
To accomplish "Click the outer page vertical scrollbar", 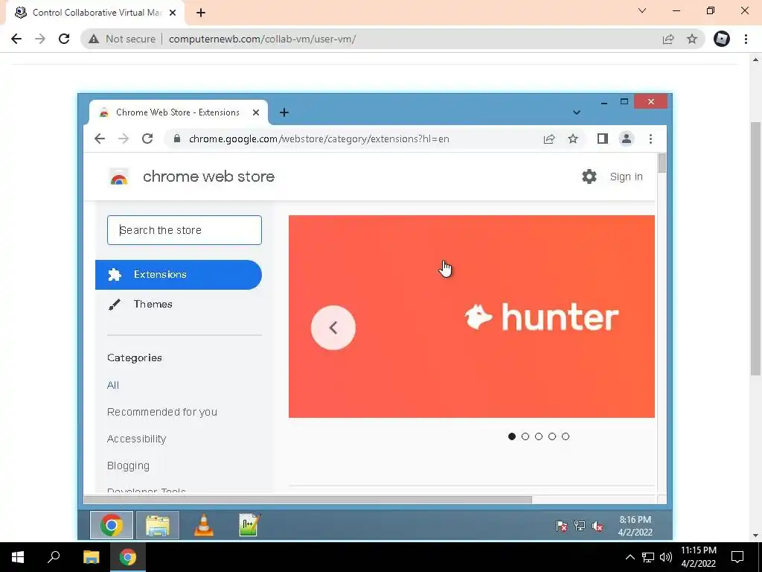I will tap(755, 248).
